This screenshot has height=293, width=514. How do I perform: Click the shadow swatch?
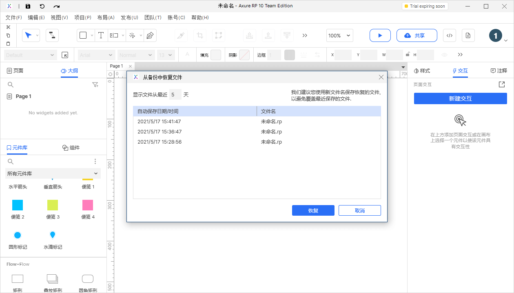pyautogui.click(x=244, y=55)
